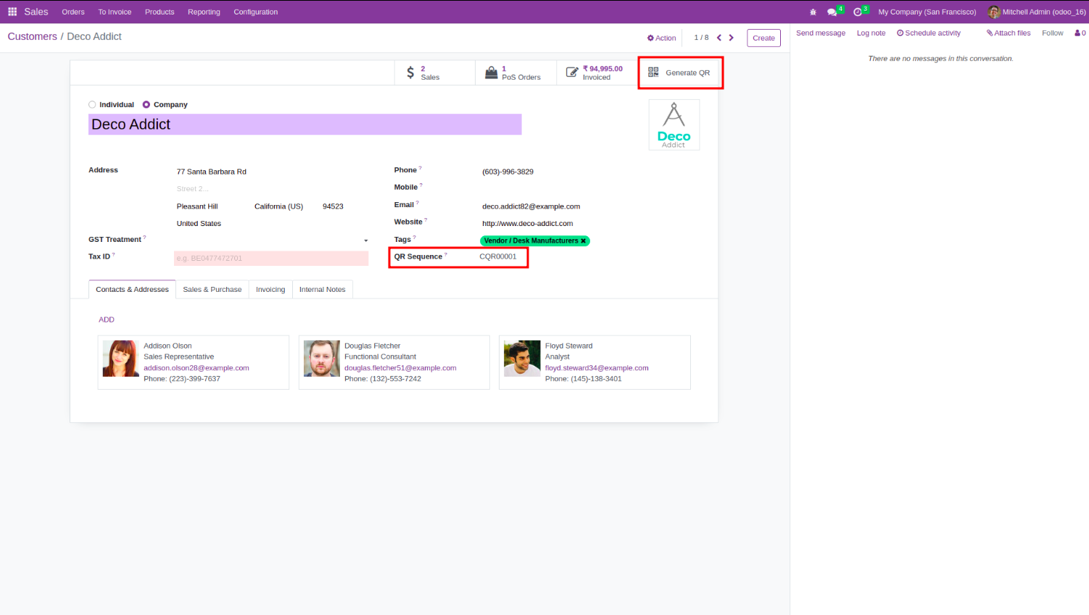Click Log note in chatter

tap(871, 33)
